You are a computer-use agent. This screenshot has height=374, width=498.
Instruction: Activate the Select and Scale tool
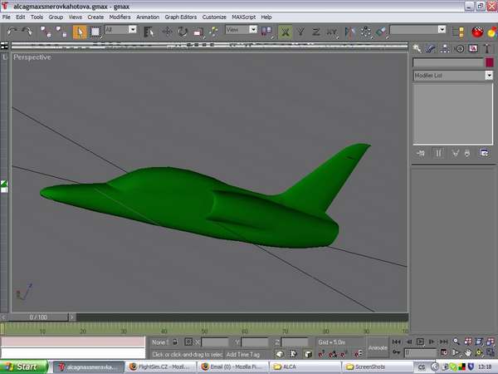198,32
